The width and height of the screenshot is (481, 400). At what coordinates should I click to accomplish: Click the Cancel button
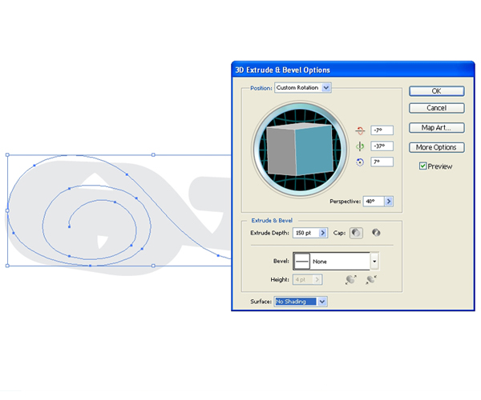coord(437,108)
